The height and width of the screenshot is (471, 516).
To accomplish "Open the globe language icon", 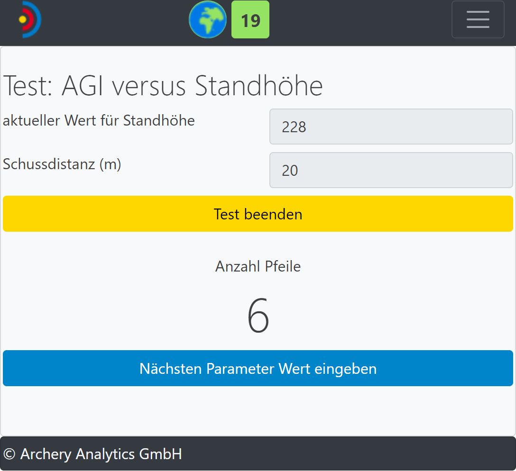I will 207,20.
